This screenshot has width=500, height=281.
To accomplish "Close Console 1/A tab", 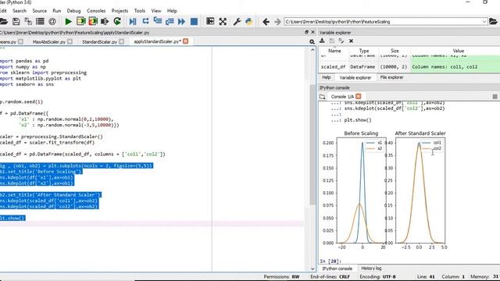I will pyautogui.click(x=359, y=96).
